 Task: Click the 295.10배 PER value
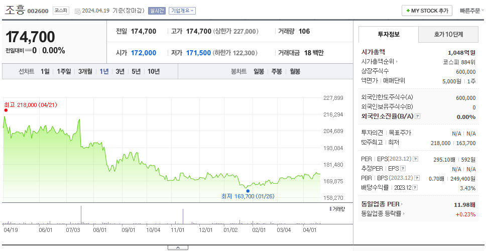tap(444, 160)
